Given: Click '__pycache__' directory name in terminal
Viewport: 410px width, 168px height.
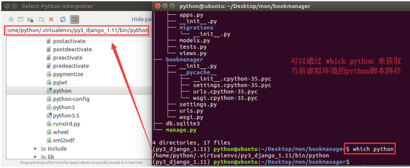Looking at the screenshot, I should click(x=198, y=72).
